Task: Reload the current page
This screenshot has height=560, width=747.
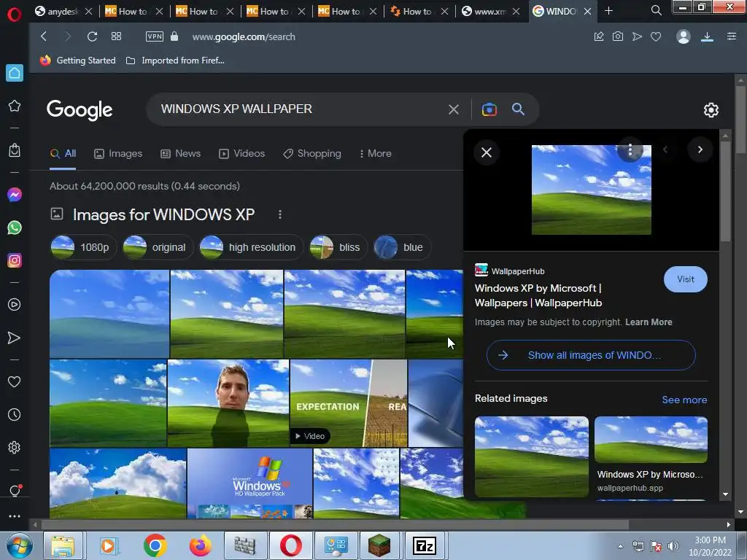Action: tap(93, 36)
